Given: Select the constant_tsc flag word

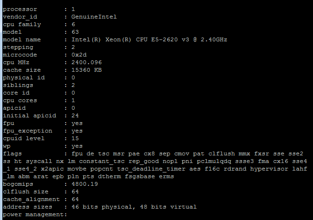Looking at the screenshot, I should click(x=102, y=162).
